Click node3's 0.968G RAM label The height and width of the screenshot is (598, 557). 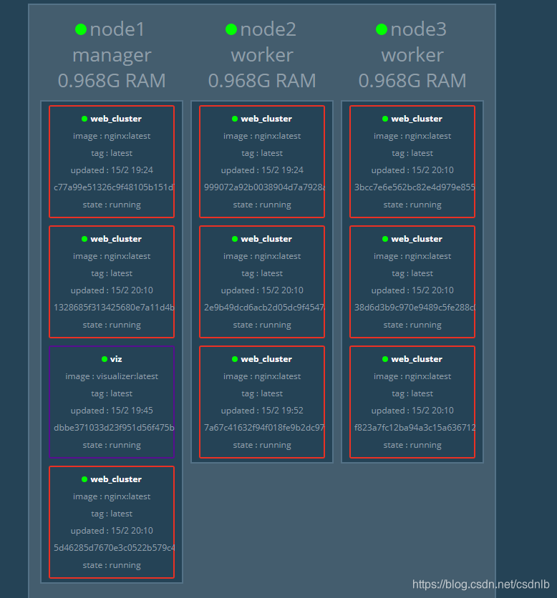412,81
